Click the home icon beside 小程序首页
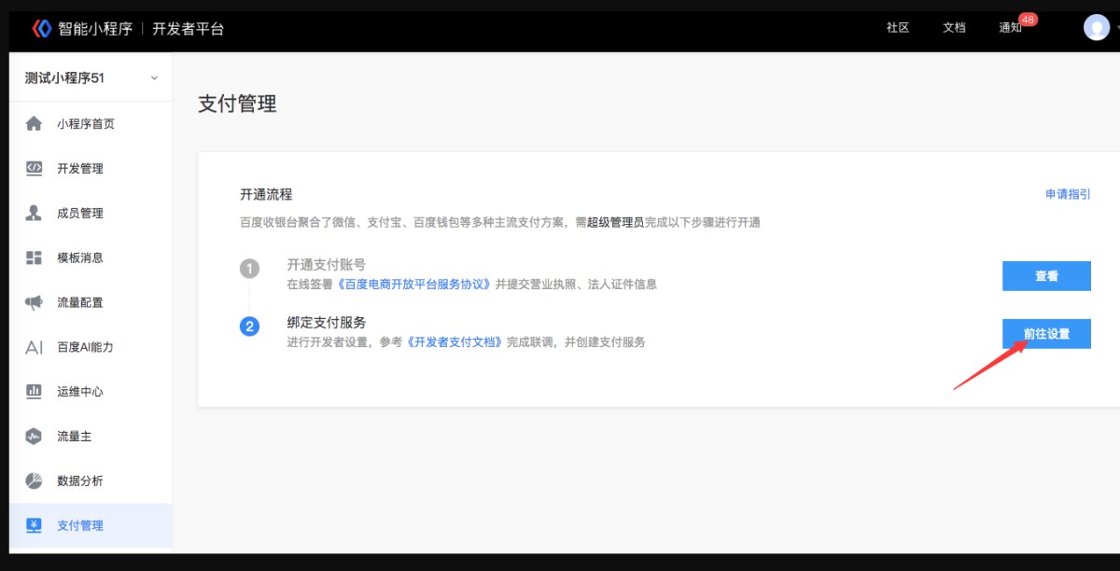Image resolution: width=1120 pixels, height=571 pixels. [x=34, y=124]
